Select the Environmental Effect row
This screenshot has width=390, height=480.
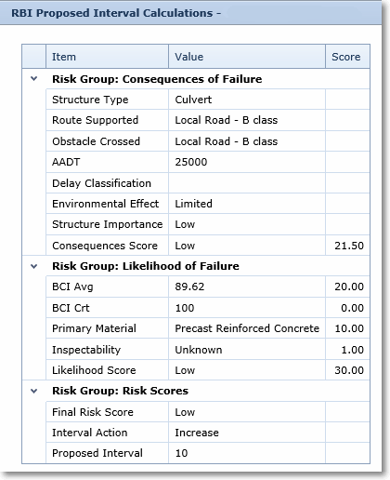pos(208,204)
